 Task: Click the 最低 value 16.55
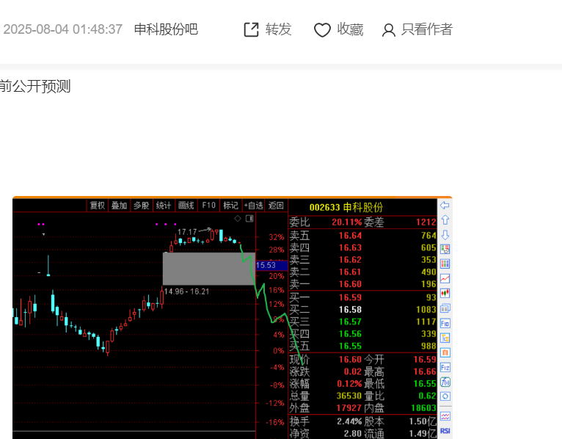(x=425, y=384)
